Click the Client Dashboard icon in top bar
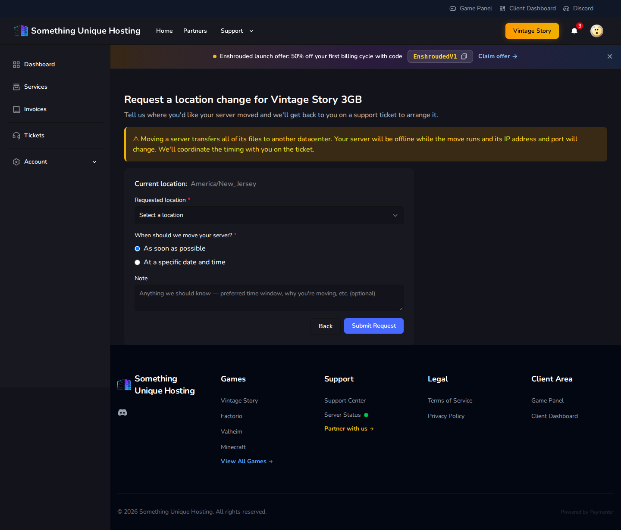Viewport: 621px width, 530px height. coord(502,9)
